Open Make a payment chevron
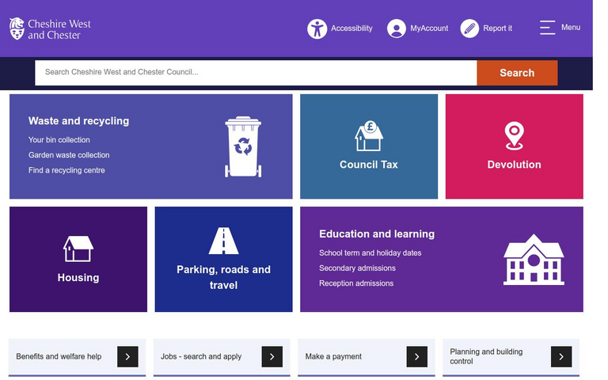The height and width of the screenshot is (380, 608). pyautogui.click(x=416, y=357)
